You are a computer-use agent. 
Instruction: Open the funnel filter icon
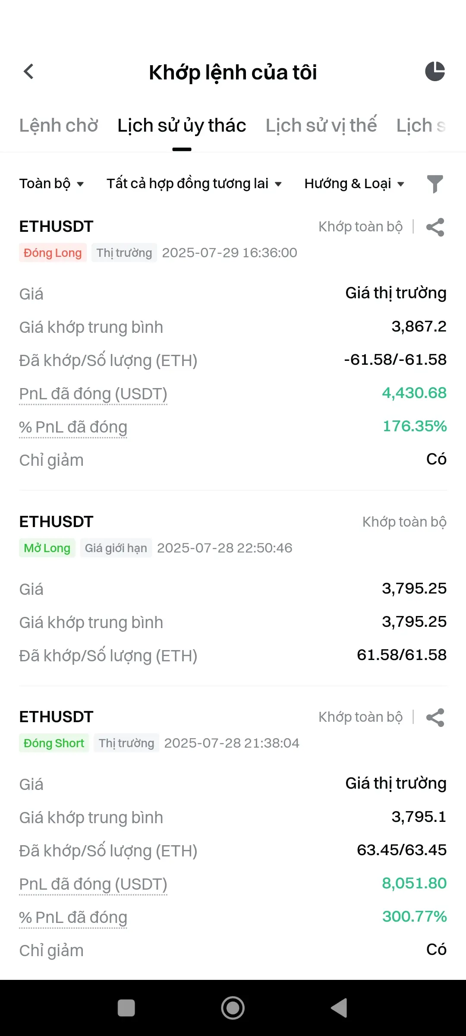(435, 184)
